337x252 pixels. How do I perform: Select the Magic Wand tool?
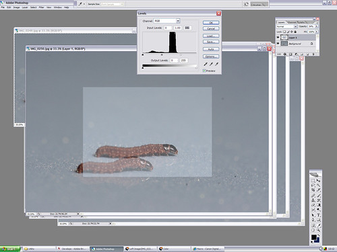click(319, 185)
